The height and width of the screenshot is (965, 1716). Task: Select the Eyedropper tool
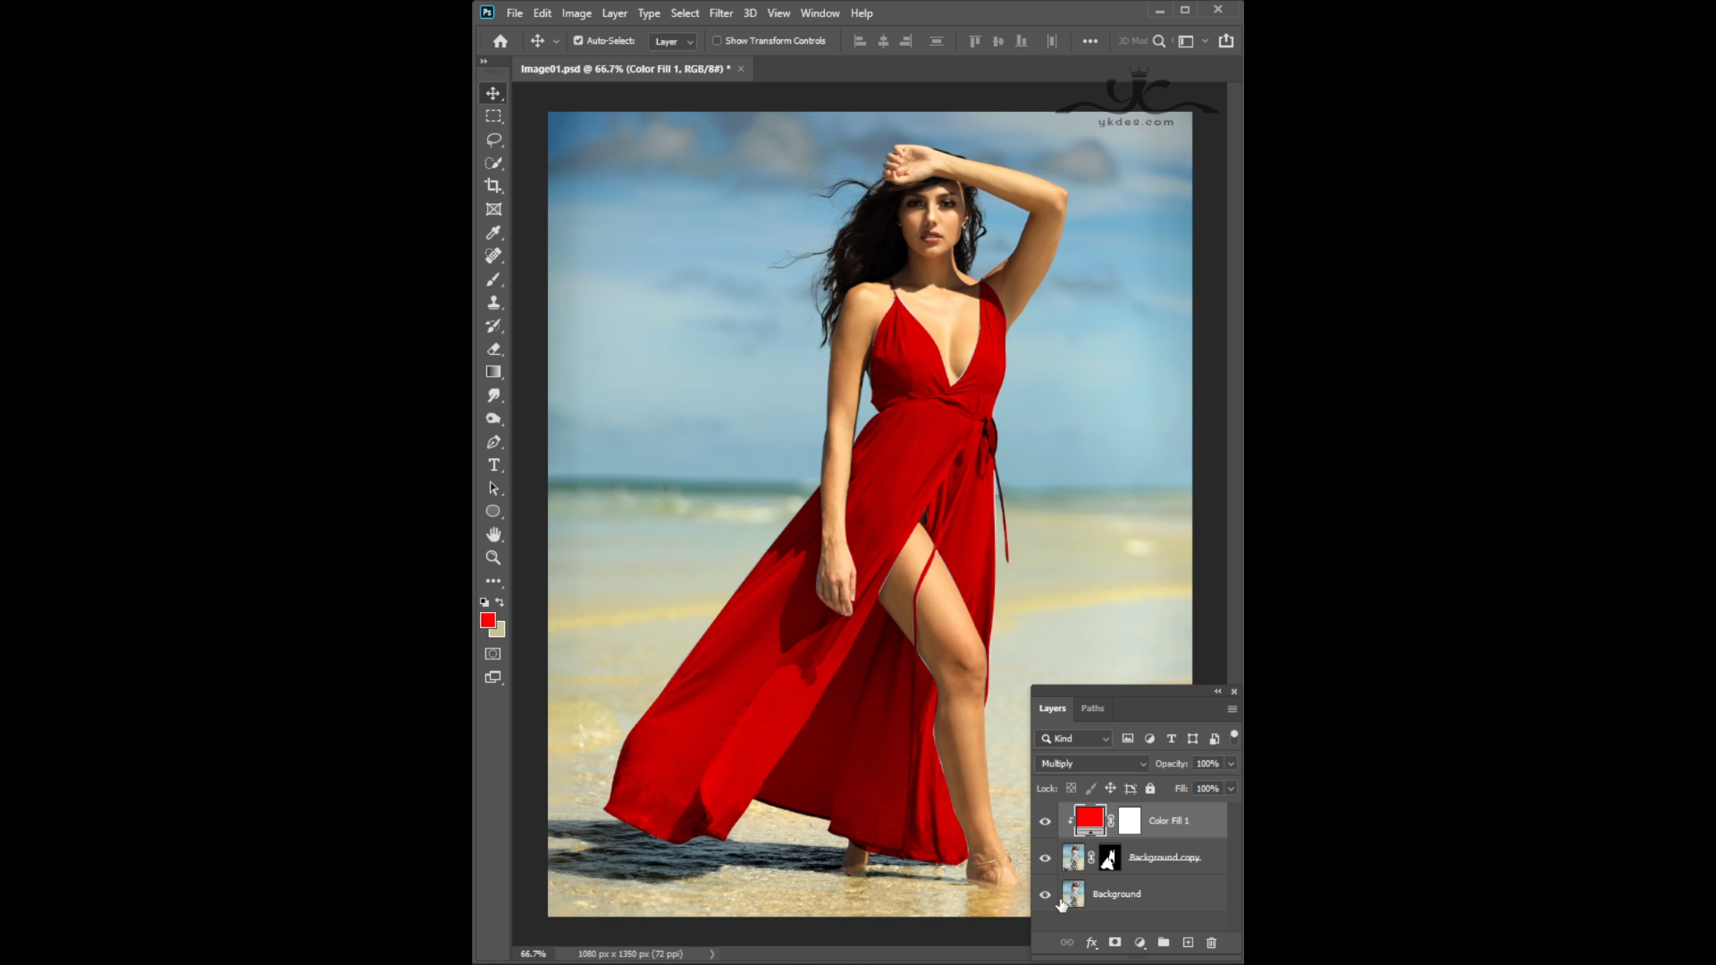[x=493, y=232]
